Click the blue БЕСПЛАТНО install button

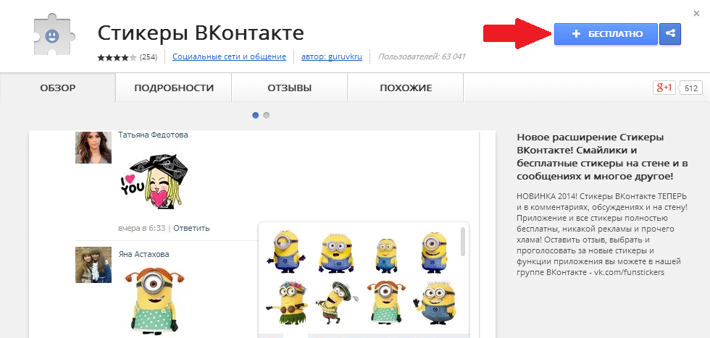pos(606,34)
